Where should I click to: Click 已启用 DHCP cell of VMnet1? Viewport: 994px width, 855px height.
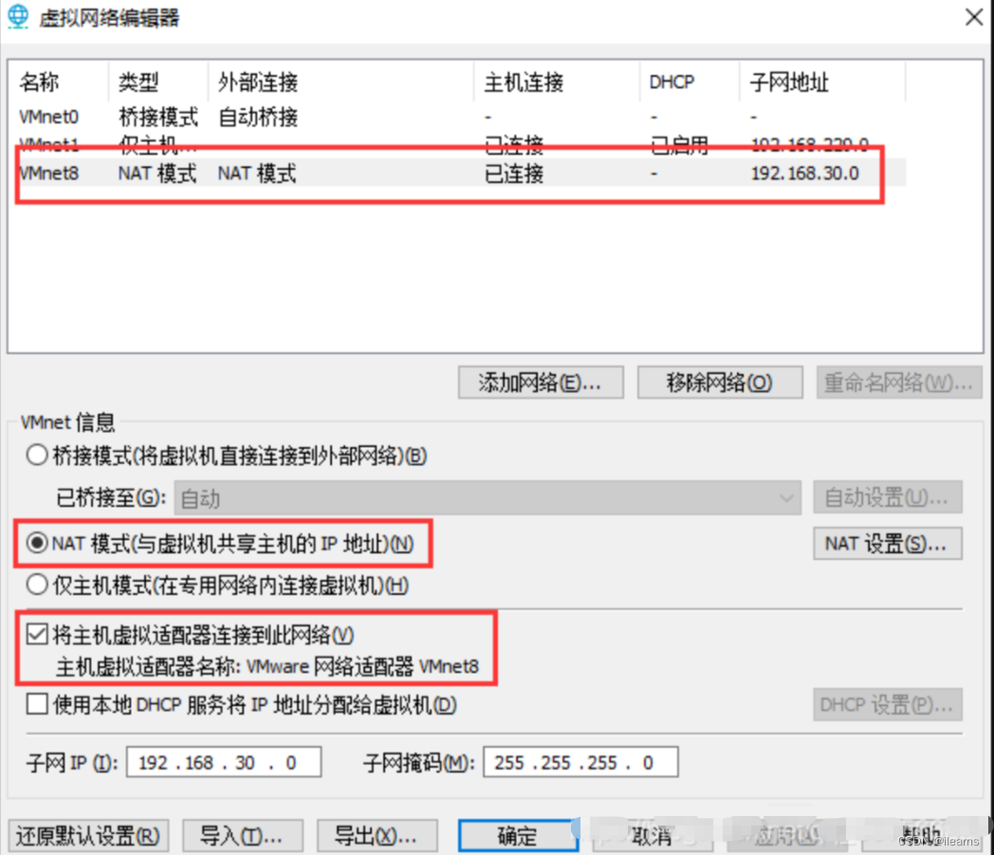pyautogui.click(x=679, y=146)
